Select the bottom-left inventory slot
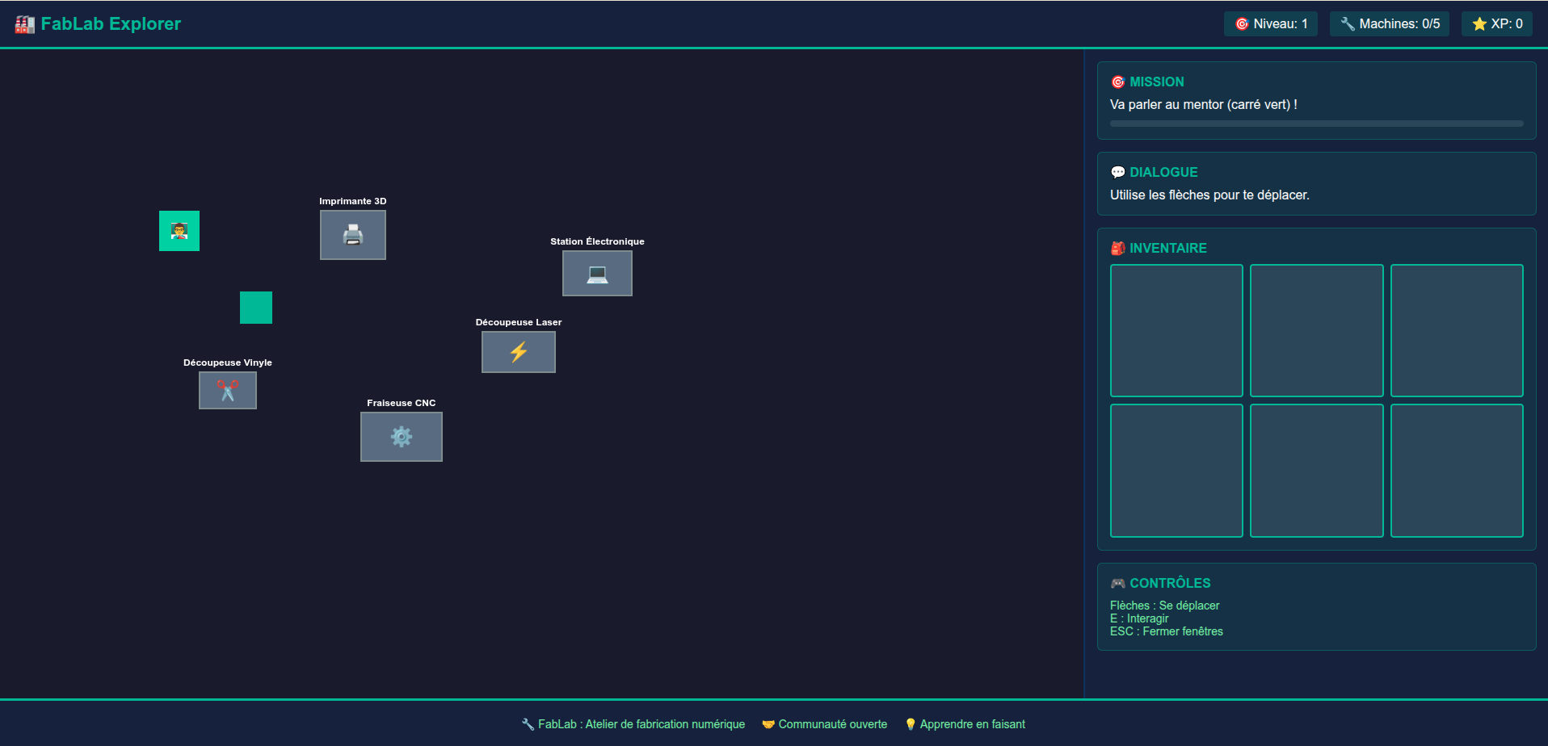The width and height of the screenshot is (1548, 746). 1176,471
